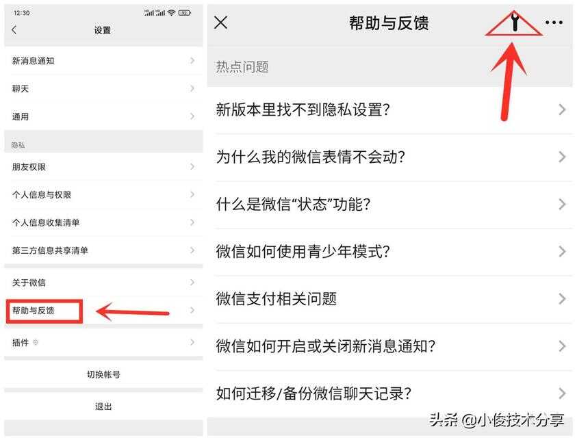Open 新消息通知 settings
The width and height of the screenshot is (577, 440).
click(103, 61)
